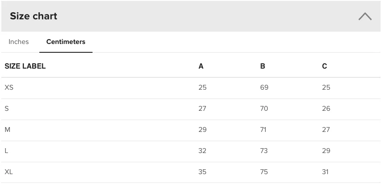Viewport: 381px width, 186px height.
Task: Select the XL size row label
Action: tap(9, 172)
